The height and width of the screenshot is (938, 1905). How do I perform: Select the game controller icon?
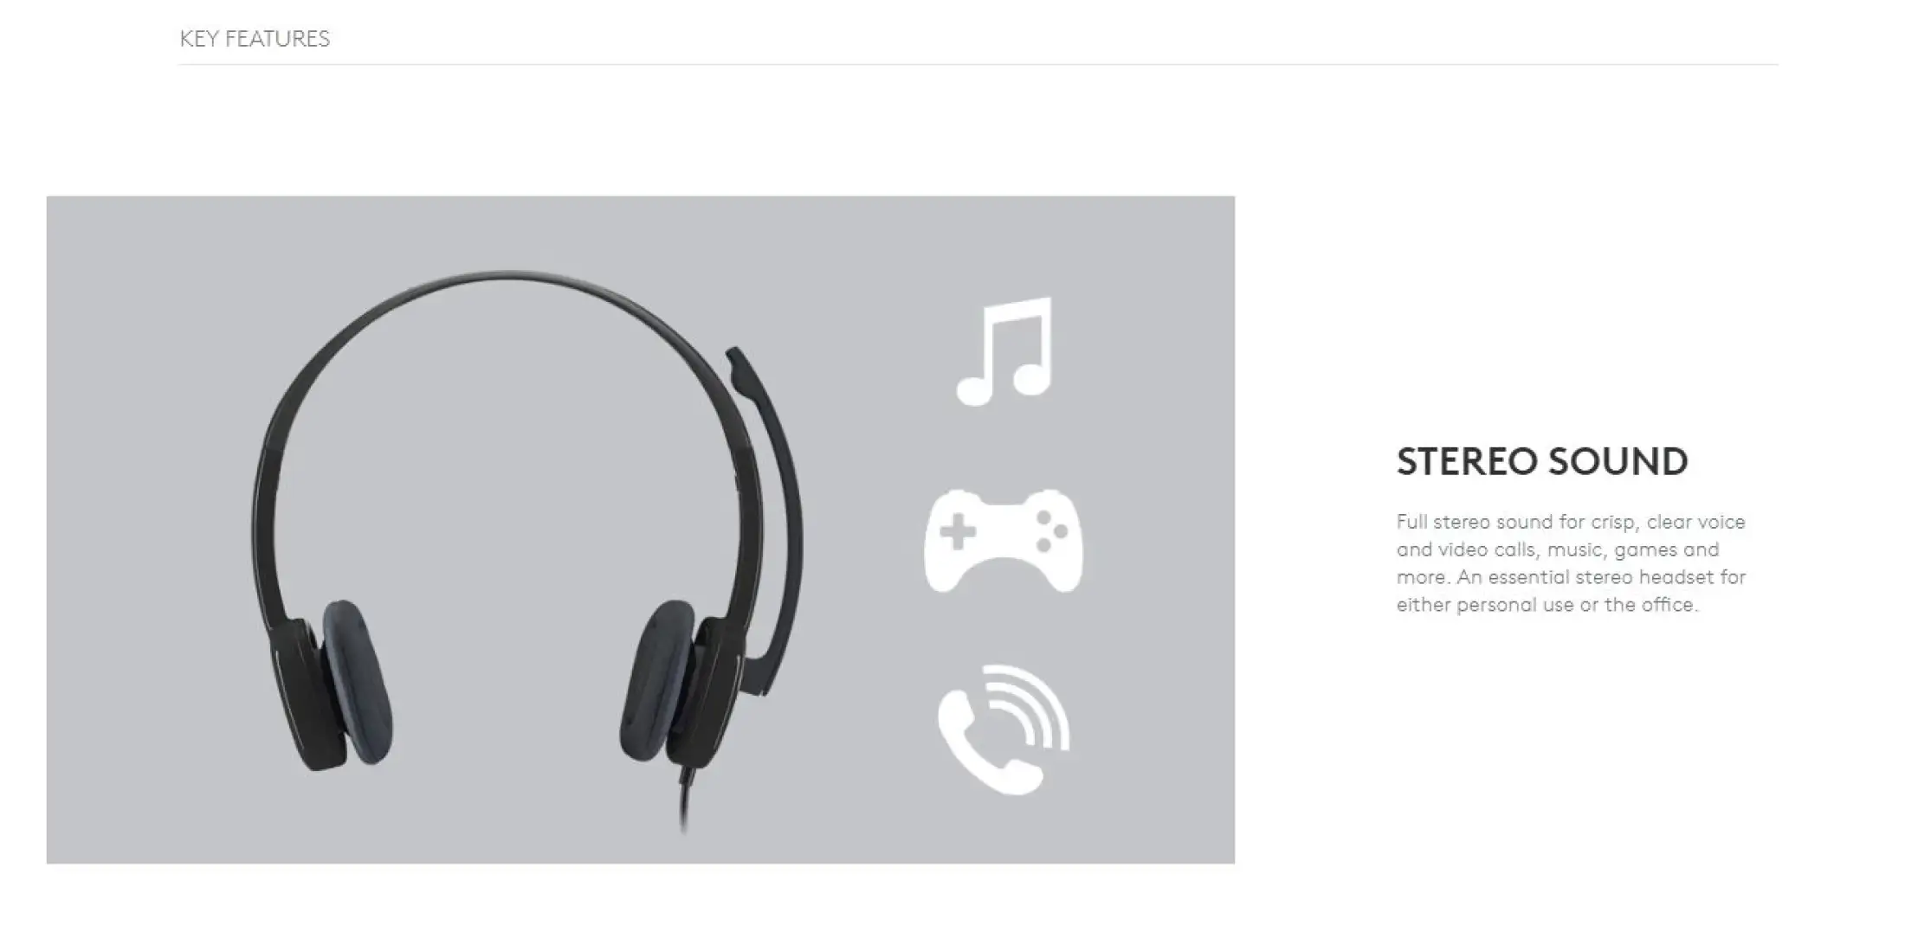click(1004, 542)
